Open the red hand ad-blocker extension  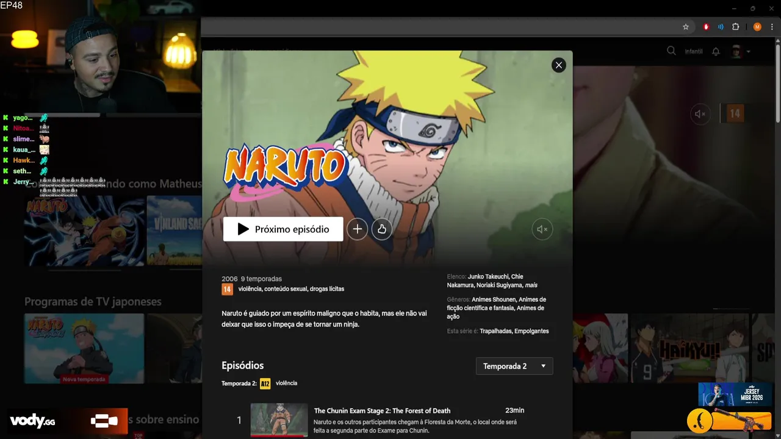(x=706, y=27)
